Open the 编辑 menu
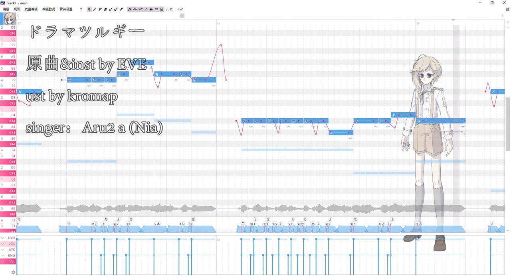Viewport: 511px width, 276px height. click(6, 9)
